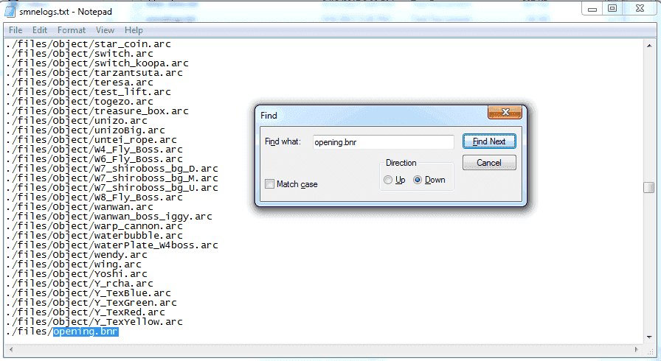This screenshot has width=661, height=361.
Task: Click the line ./files/Object/untei_rope.arc
Action: 91,140
